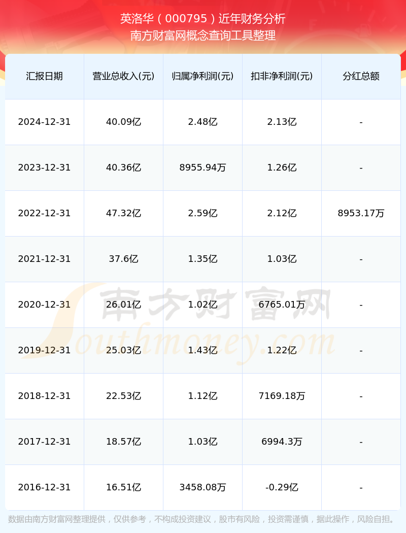406x533 pixels.
Task: Click the bottom disclaimer text line
Action: click(203, 519)
